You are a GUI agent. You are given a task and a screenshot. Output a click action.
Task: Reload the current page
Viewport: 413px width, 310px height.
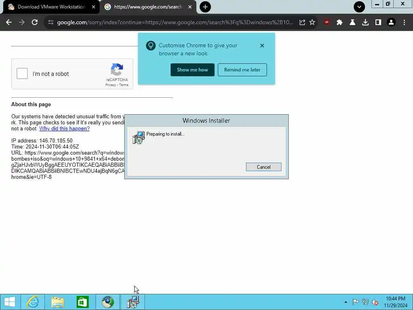(35, 23)
